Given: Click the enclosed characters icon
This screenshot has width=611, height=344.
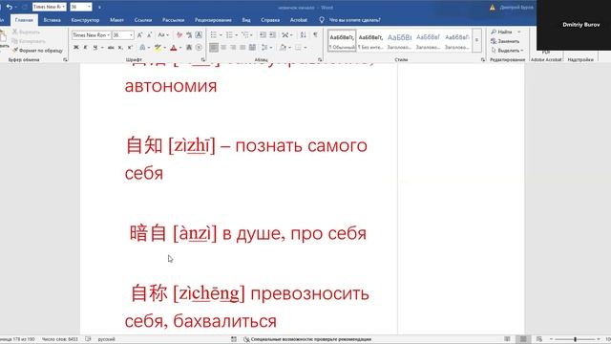Looking at the screenshot, I should 199,47.
